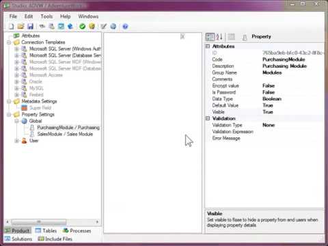The height and width of the screenshot is (246, 328).
Task: Switch to the Include Files tab
Action: point(55,238)
